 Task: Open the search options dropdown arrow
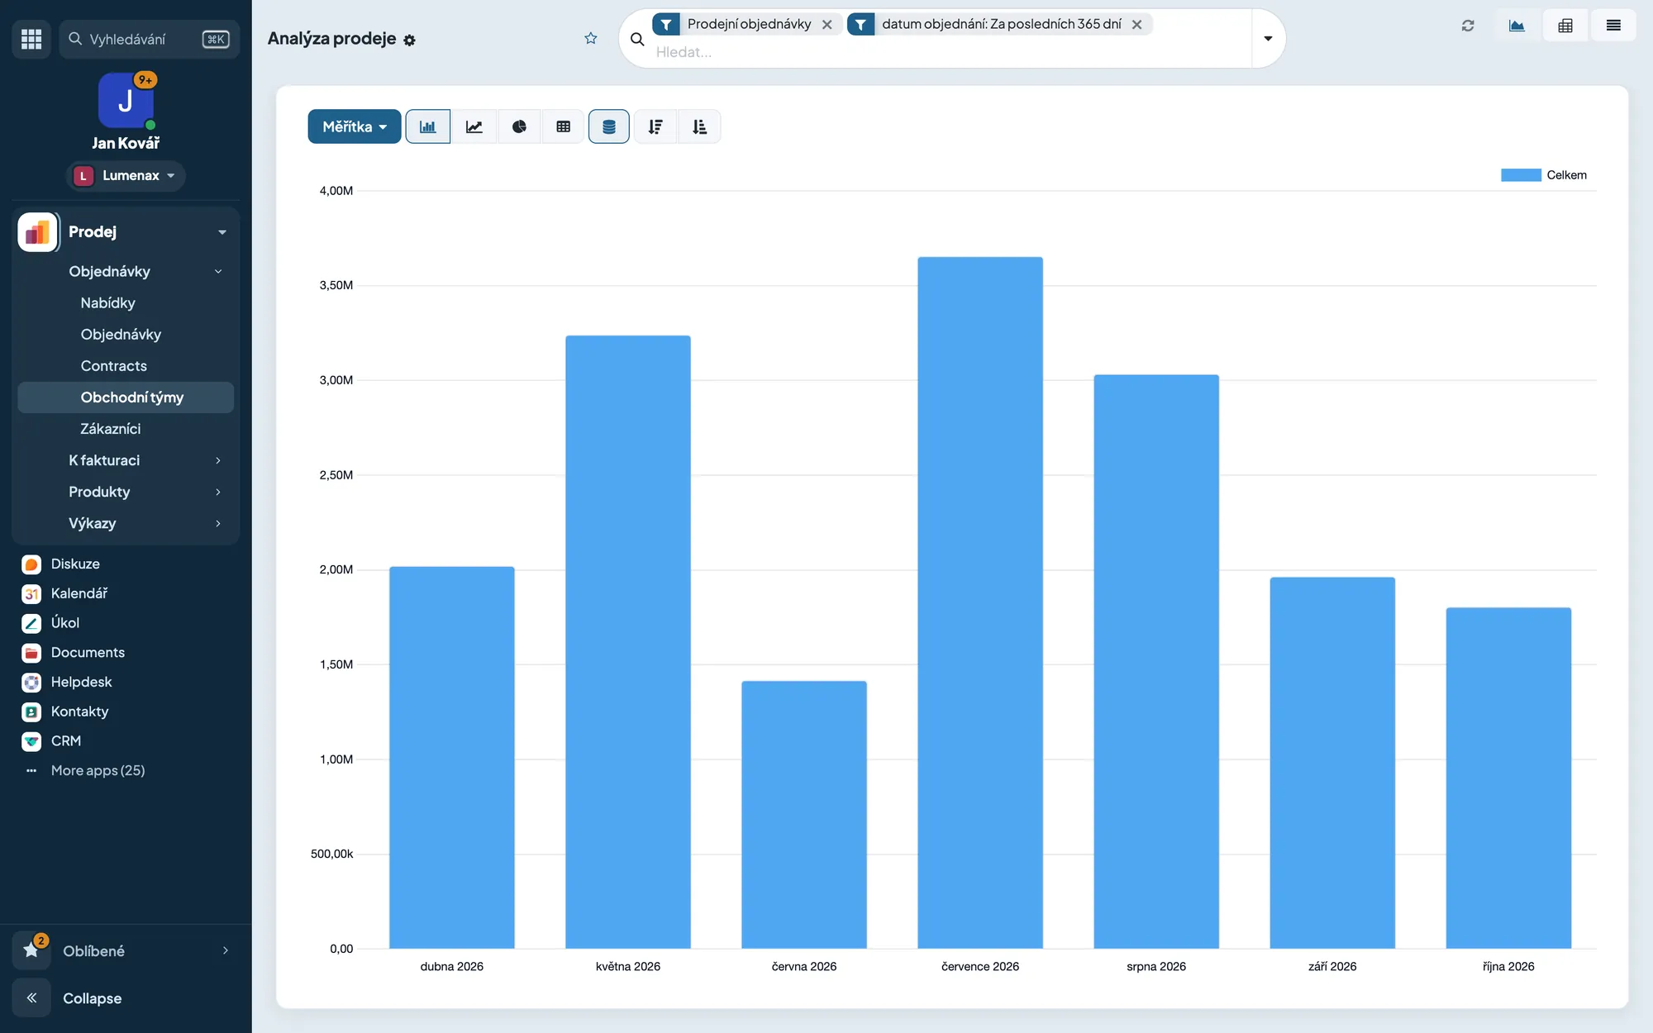1268,38
